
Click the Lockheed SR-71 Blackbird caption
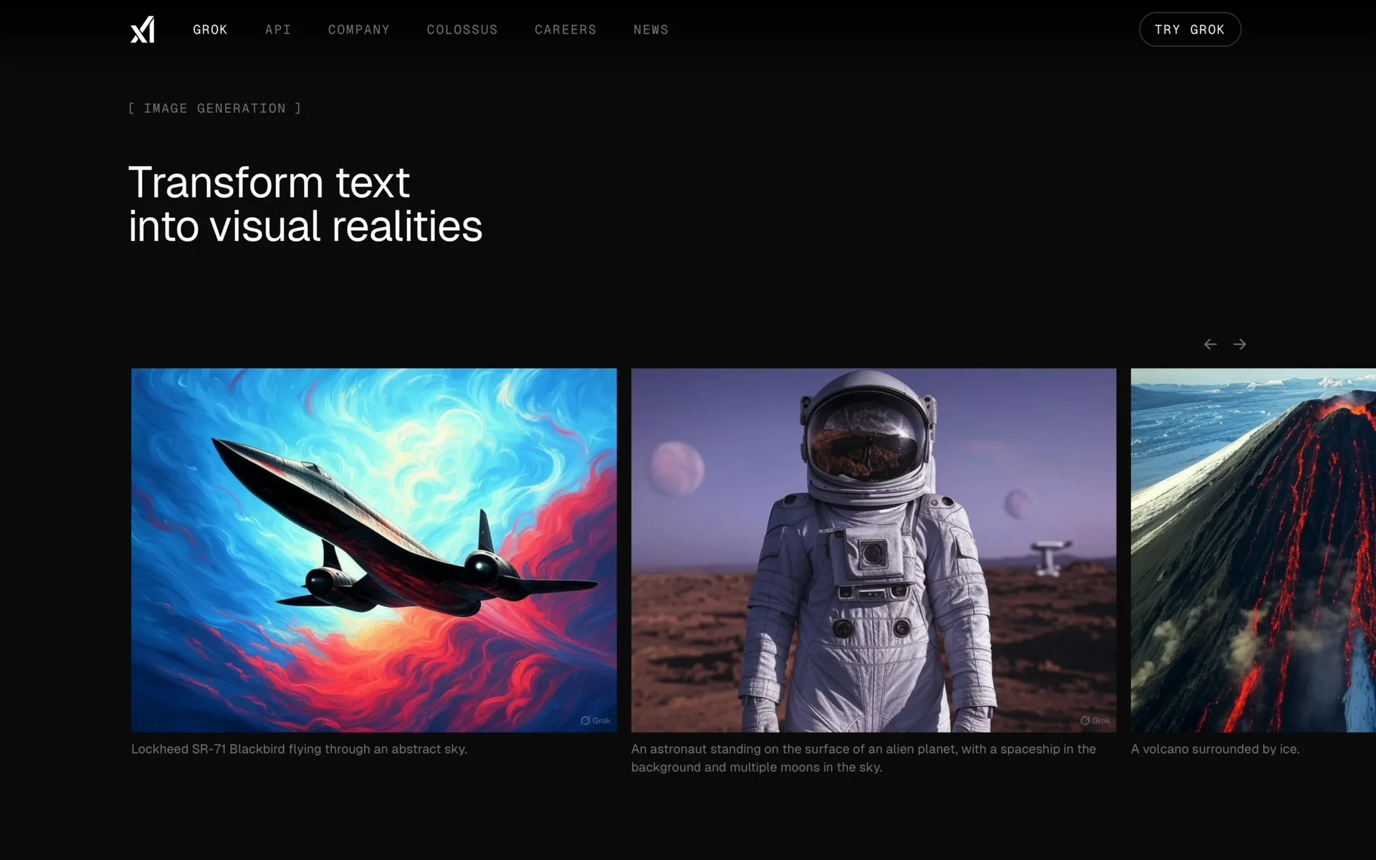point(299,749)
